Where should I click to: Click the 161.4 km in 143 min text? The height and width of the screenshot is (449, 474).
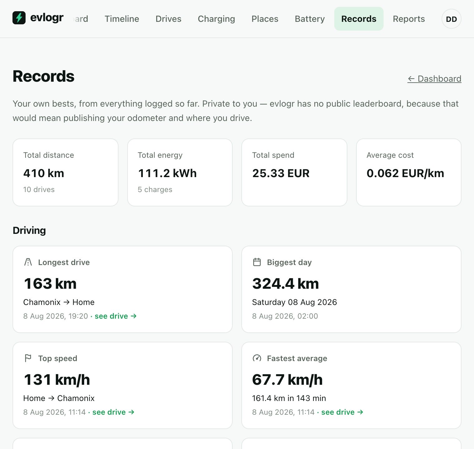click(289, 398)
